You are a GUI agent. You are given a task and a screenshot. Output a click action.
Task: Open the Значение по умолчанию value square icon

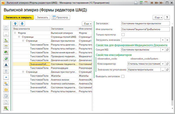coord(167,70)
